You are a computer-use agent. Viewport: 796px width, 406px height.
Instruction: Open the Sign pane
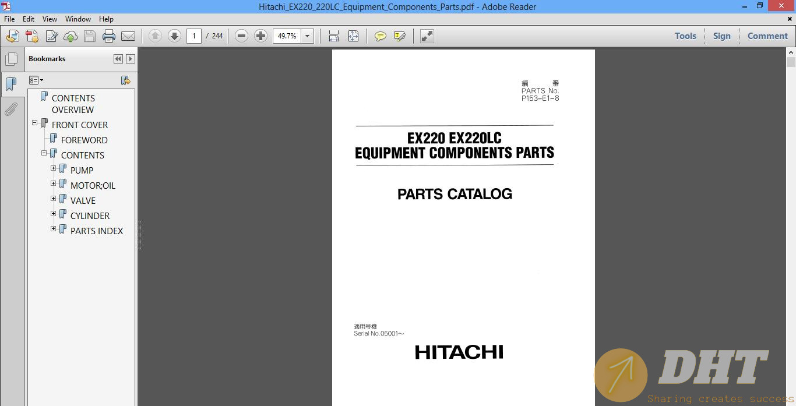click(721, 36)
